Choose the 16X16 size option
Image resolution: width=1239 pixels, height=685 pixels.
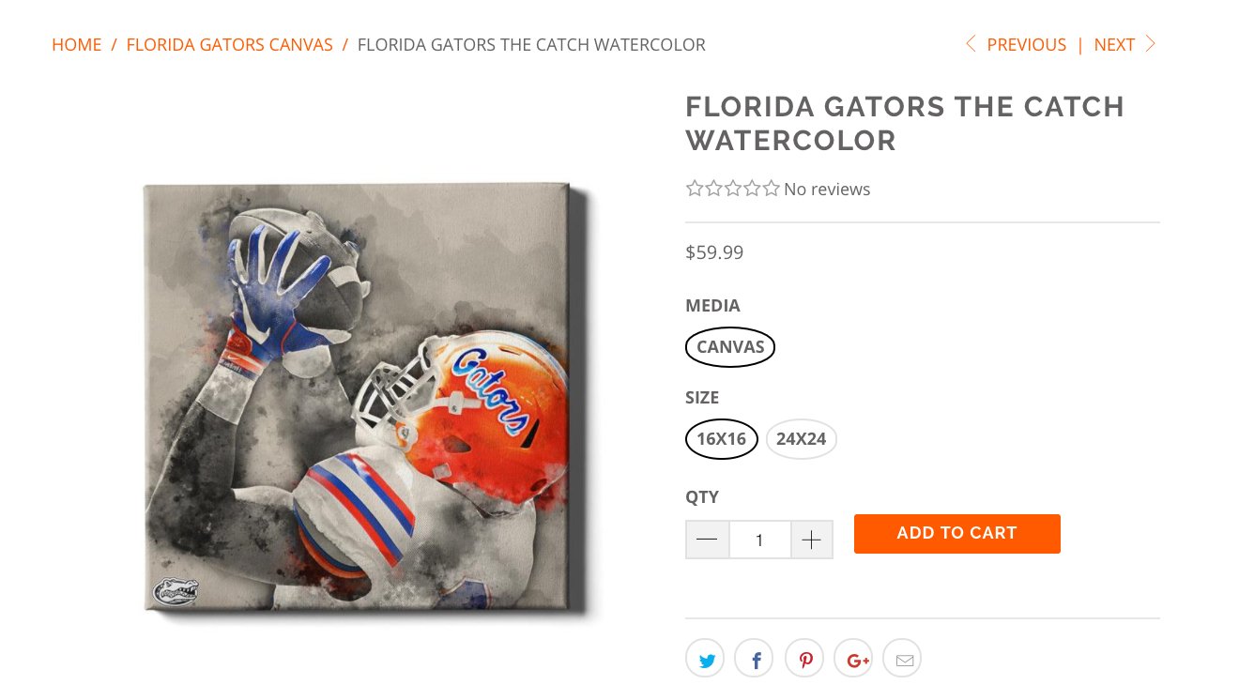pos(721,439)
